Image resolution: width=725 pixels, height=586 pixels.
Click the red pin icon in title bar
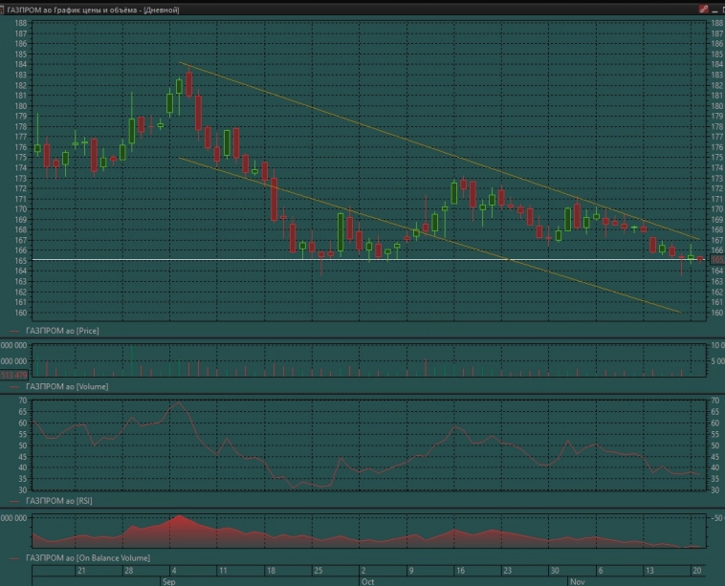pyautogui.click(x=704, y=8)
